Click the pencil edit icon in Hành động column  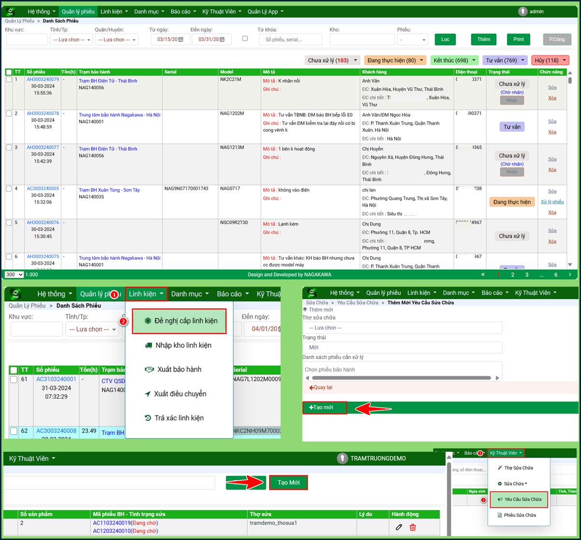point(398,527)
